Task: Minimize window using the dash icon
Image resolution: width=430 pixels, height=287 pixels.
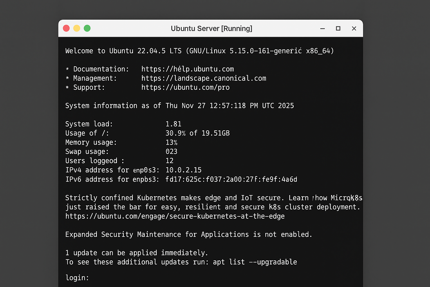Action: click(x=322, y=29)
